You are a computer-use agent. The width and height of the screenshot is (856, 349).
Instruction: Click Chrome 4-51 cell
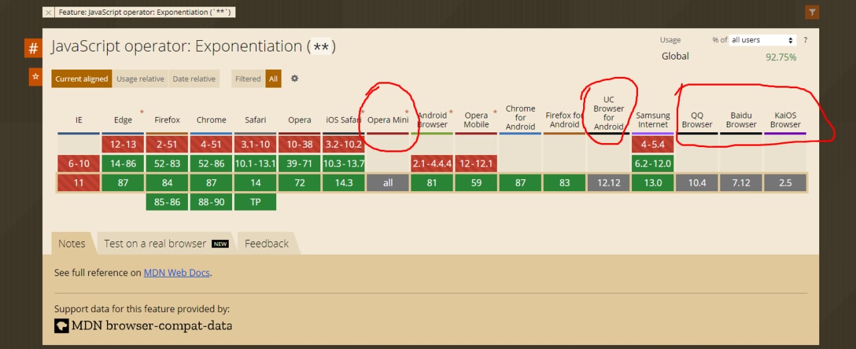pyautogui.click(x=211, y=144)
